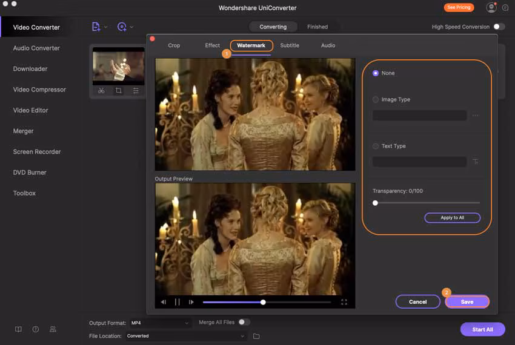Click the scissors trim icon under thumbnail
This screenshot has width=515, height=345.
(101, 91)
